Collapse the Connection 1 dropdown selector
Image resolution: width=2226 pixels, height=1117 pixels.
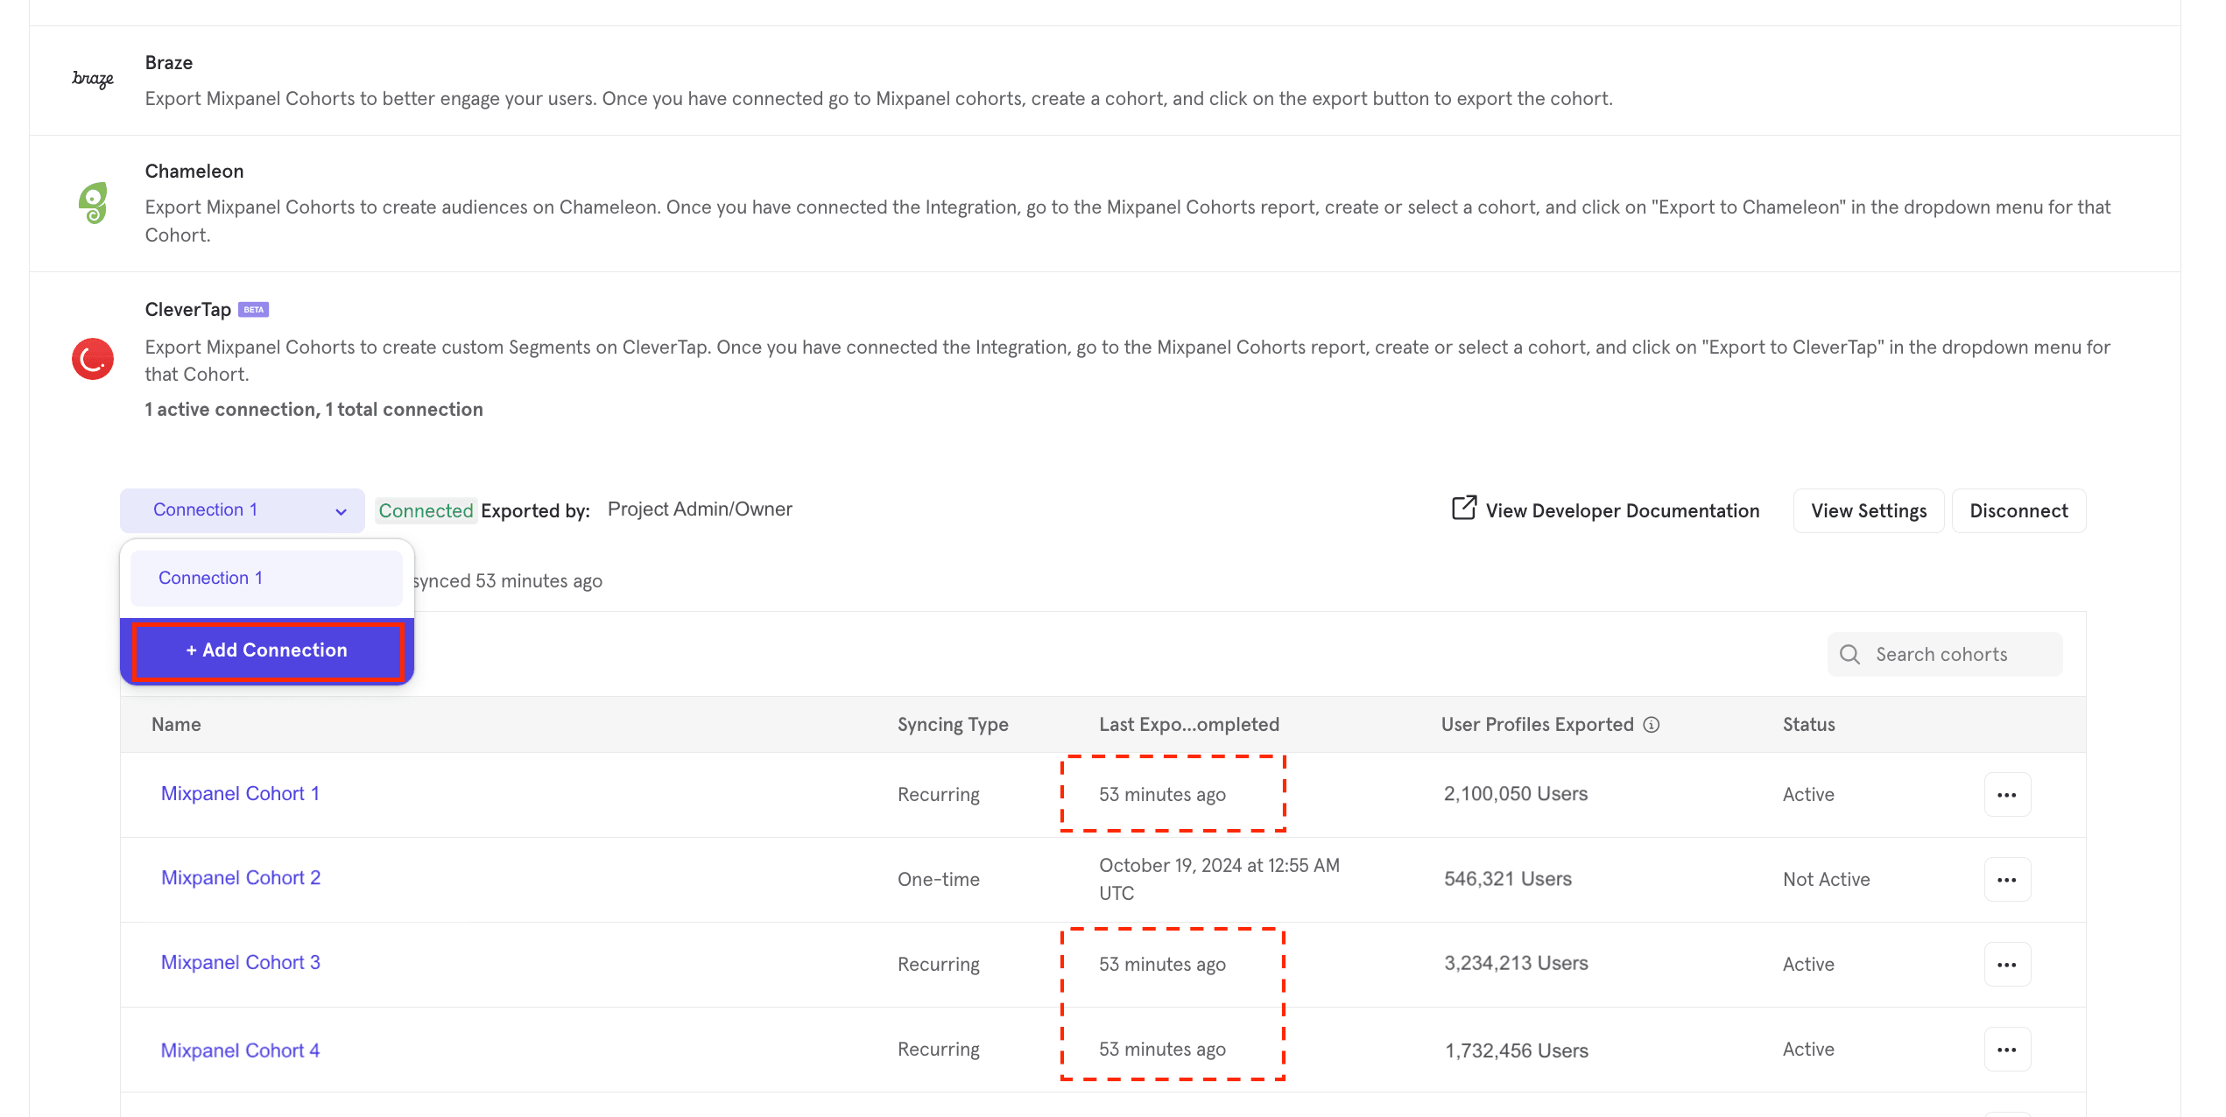coord(243,510)
